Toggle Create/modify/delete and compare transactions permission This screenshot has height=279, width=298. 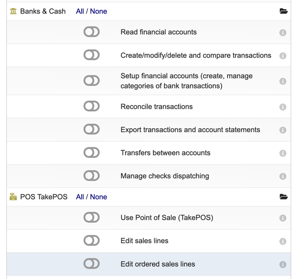click(x=91, y=55)
